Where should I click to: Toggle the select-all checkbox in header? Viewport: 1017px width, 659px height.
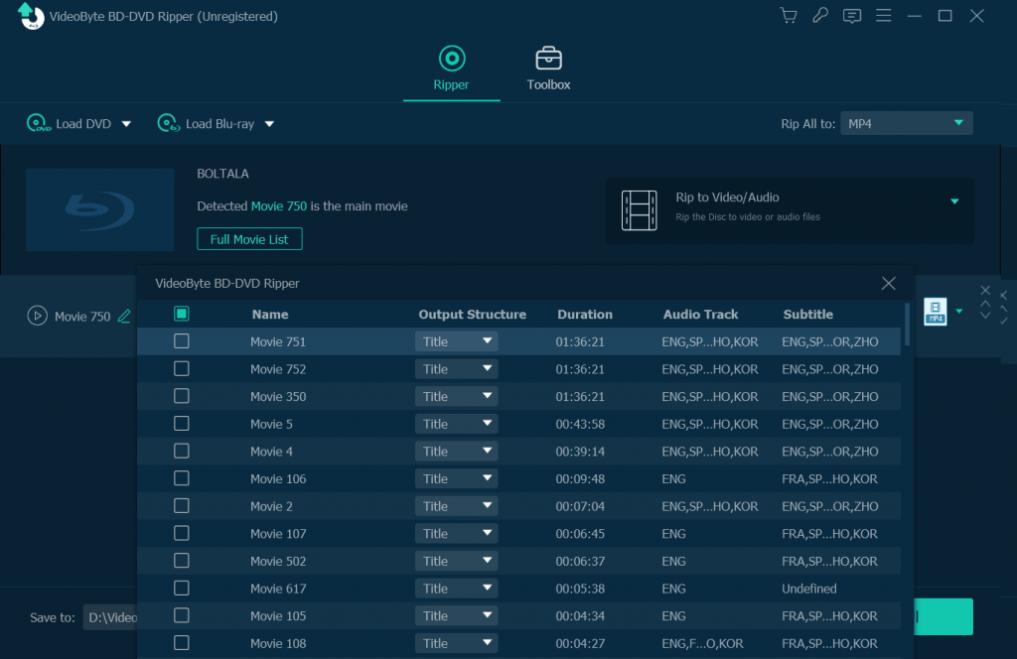coord(182,314)
